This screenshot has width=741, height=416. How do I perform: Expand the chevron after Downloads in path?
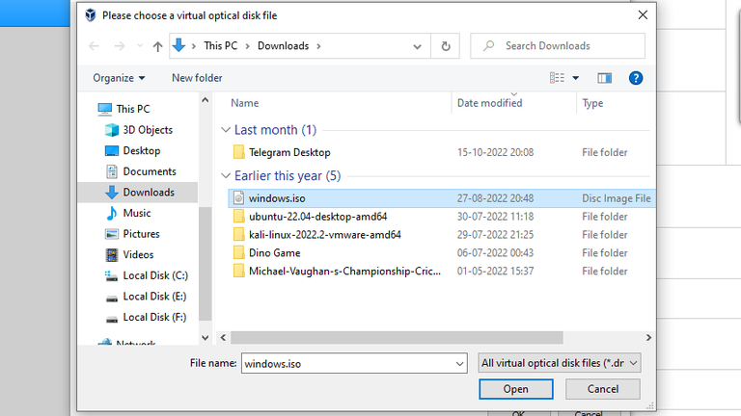[319, 46]
